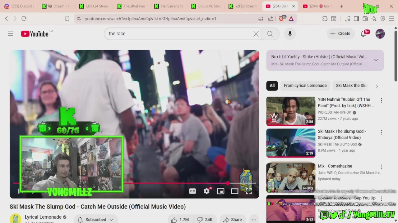The height and width of the screenshot is (223, 398).
Task: Go back to previous page
Action: (7, 19)
